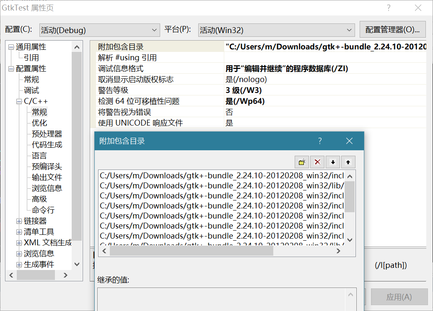Screen dimensions: 433x311
Task: Close the 附加包含目录 dialog
Action: [349, 141]
